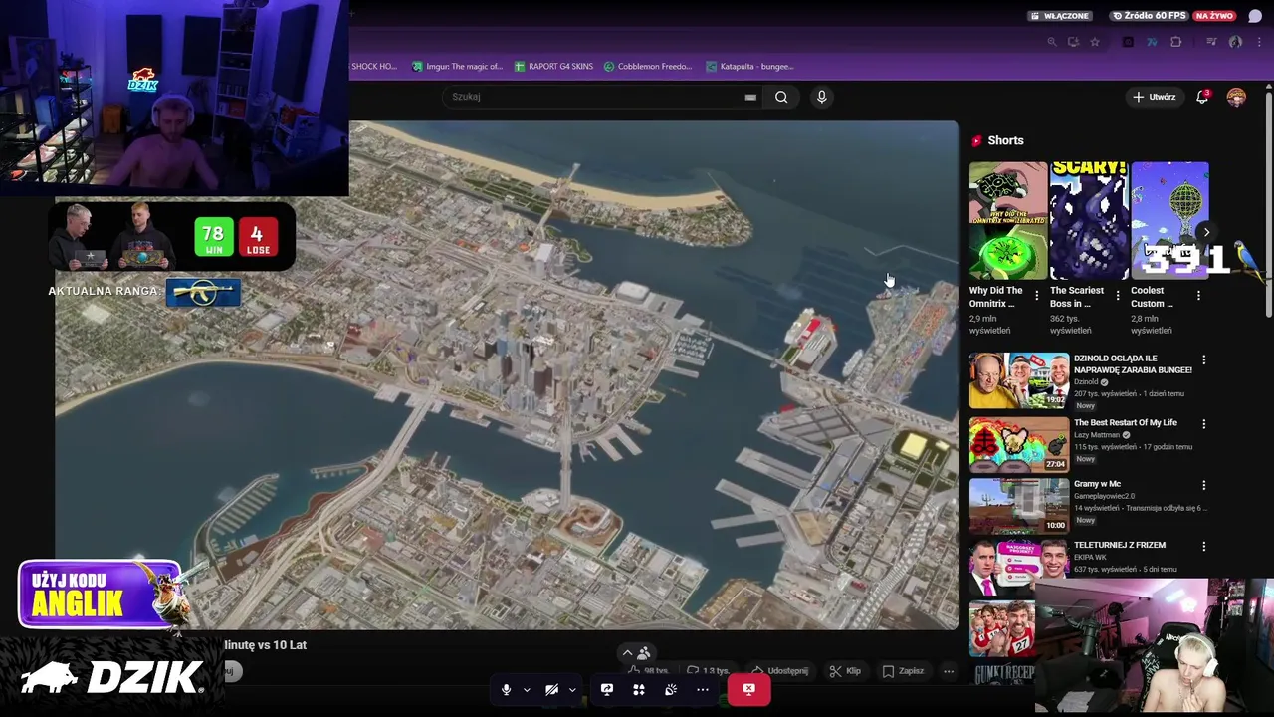The image size is (1274, 717).
Task: Open menu for DZINOLD OGLĄDA video
Action: tap(1203, 359)
